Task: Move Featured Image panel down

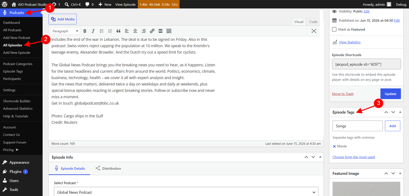Action: coord(393,174)
